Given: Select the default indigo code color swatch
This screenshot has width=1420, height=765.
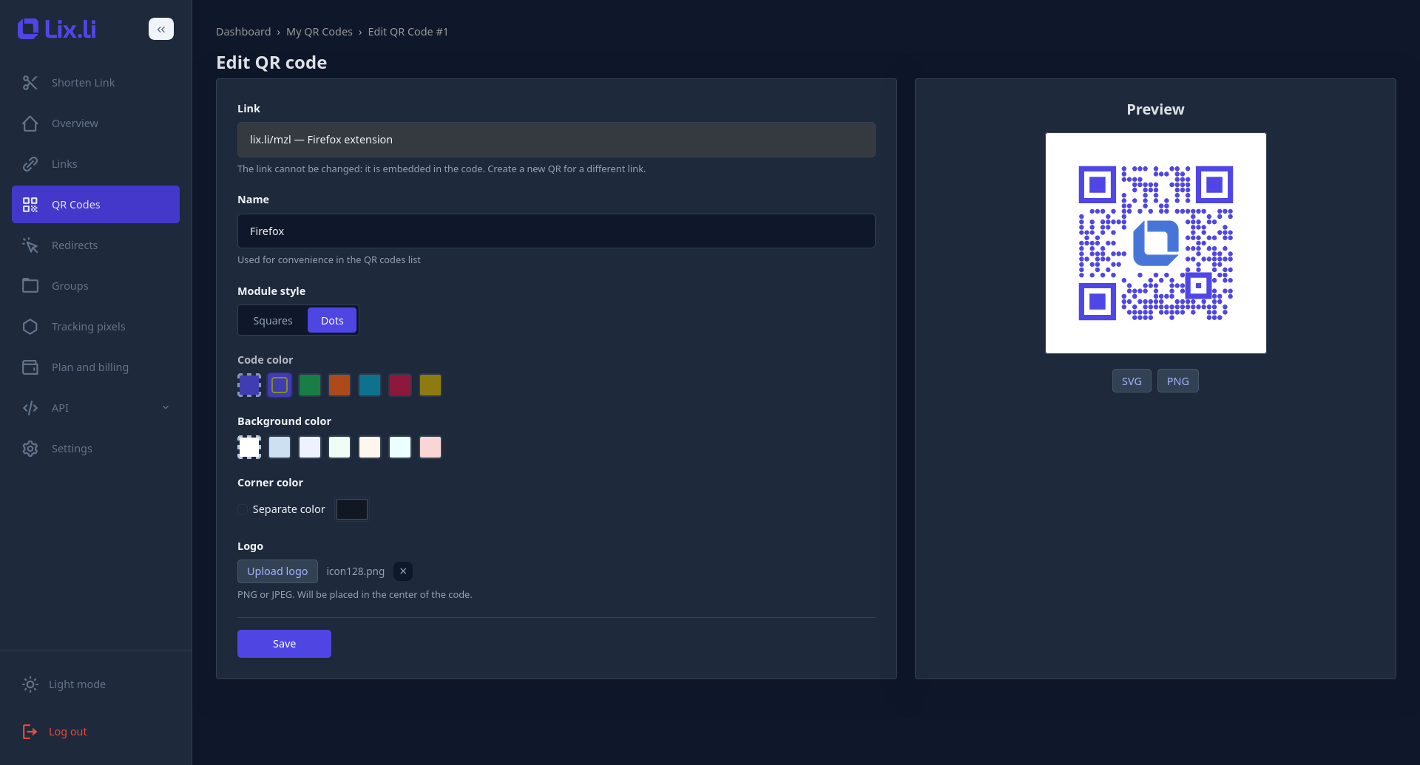Looking at the screenshot, I should (249, 385).
